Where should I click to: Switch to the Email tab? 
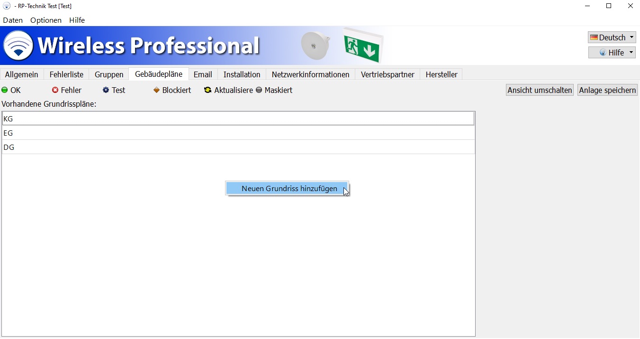point(203,74)
